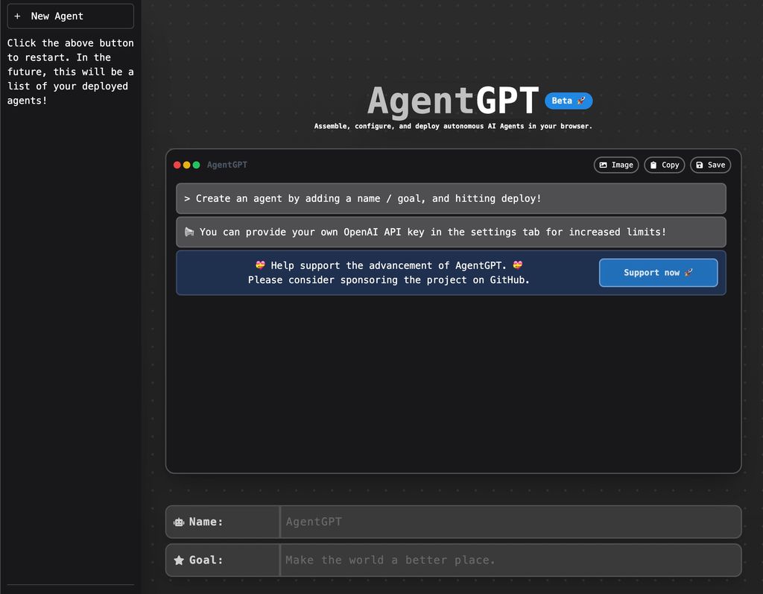Click the Save button

(x=710, y=165)
